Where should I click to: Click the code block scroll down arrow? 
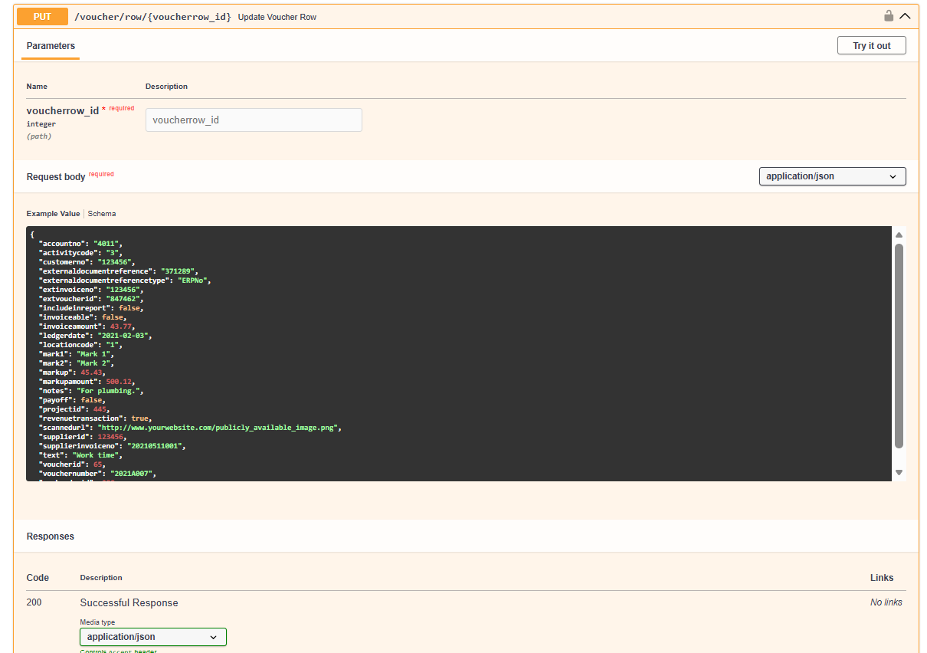click(899, 472)
